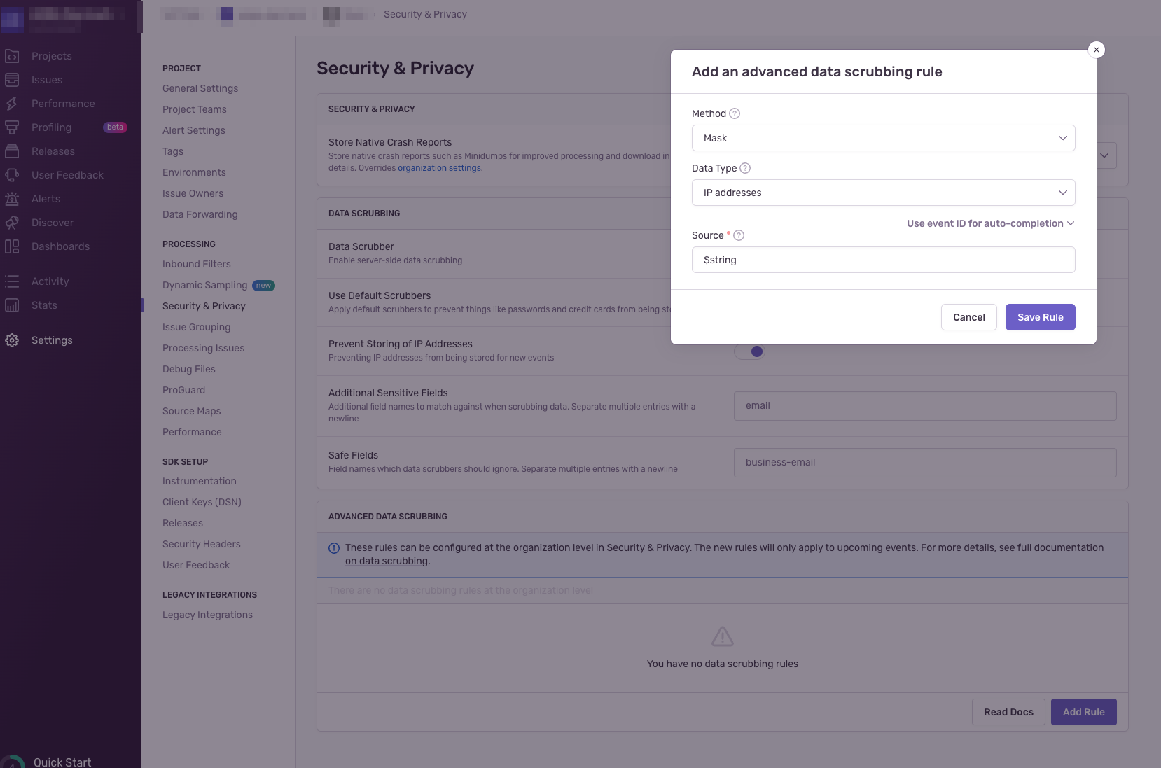Click the Source input containing $string
The width and height of the screenshot is (1161, 768).
pos(883,260)
